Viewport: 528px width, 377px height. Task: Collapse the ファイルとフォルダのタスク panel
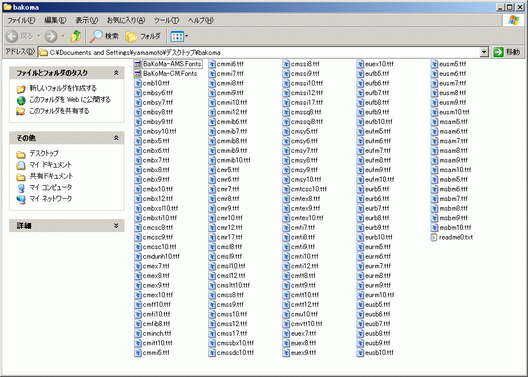click(116, 73)
